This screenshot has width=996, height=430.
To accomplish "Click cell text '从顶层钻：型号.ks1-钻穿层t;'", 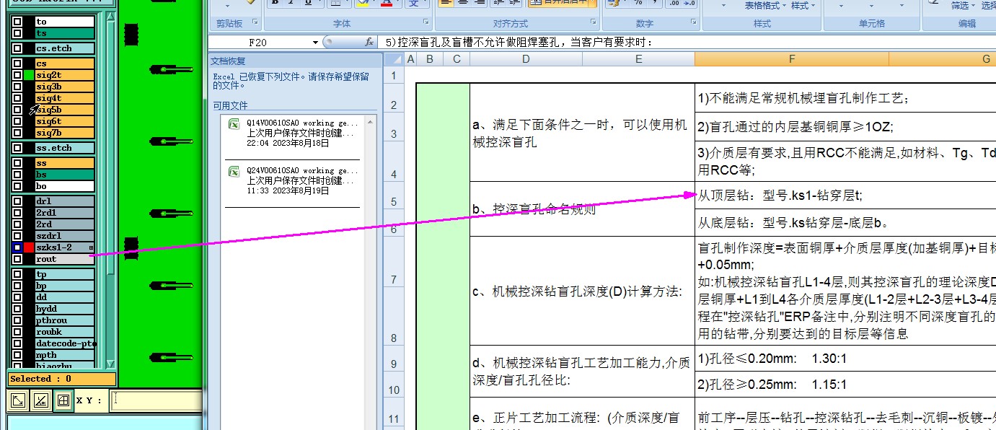I will tap(780, 196).
